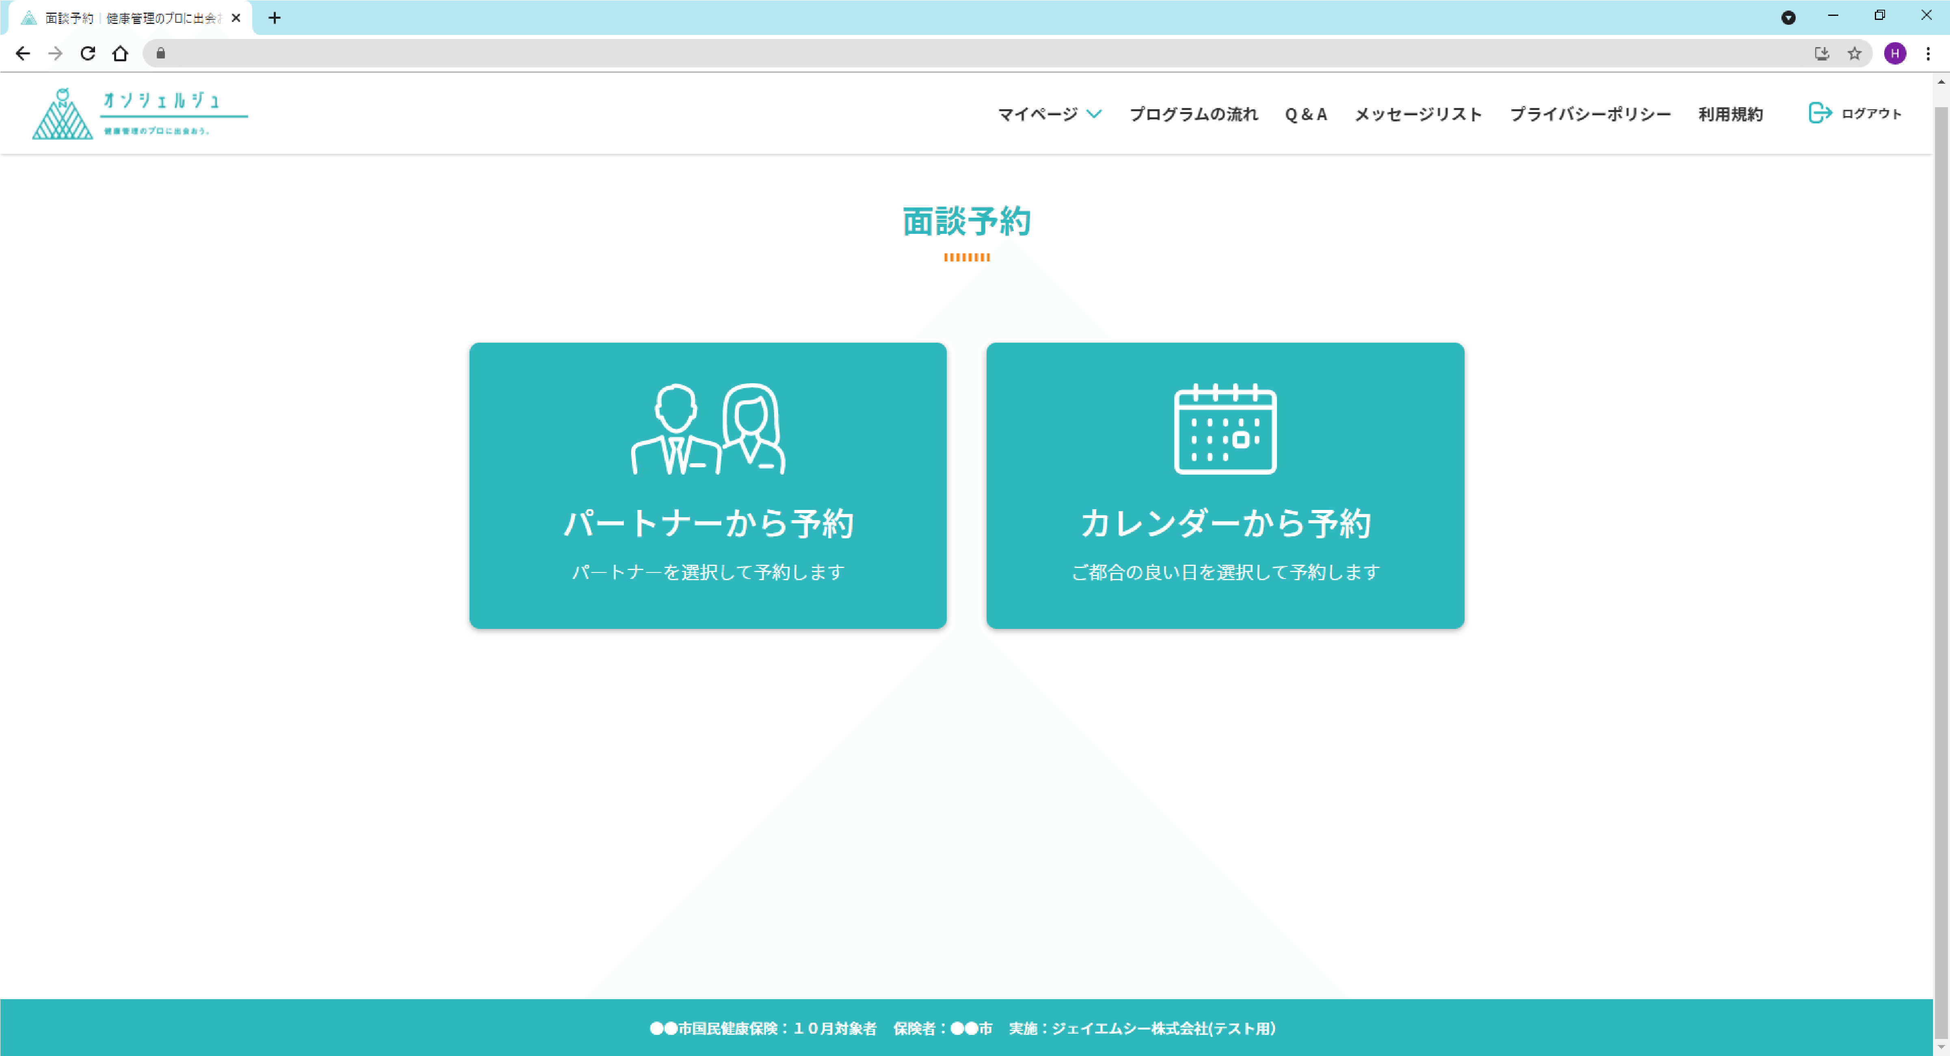Bookmark this page with star icon
1950x1056 pixels.
(x=1854, y=53)
